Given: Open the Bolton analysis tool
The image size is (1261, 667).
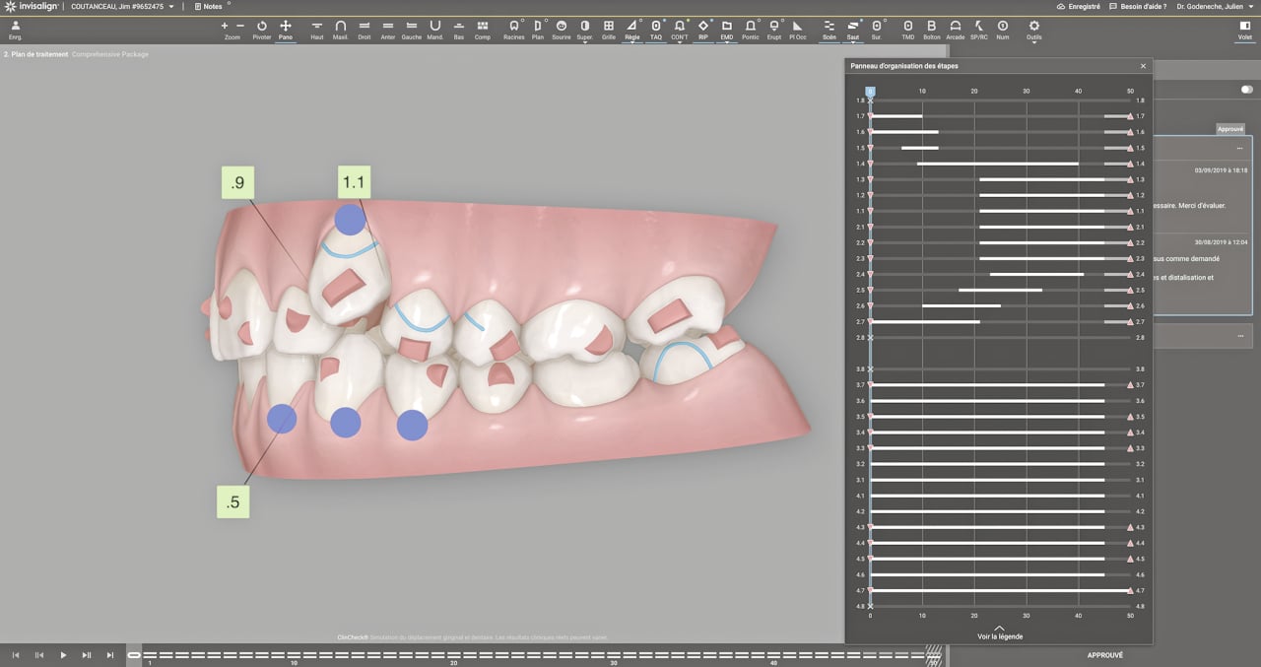Looking at the screenshot, I should pos(931,29).
